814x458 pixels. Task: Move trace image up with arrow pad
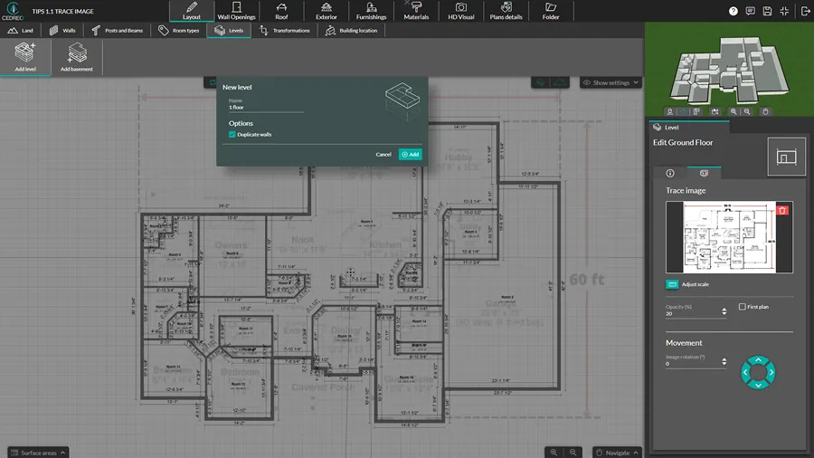click(x=759, y=360)
